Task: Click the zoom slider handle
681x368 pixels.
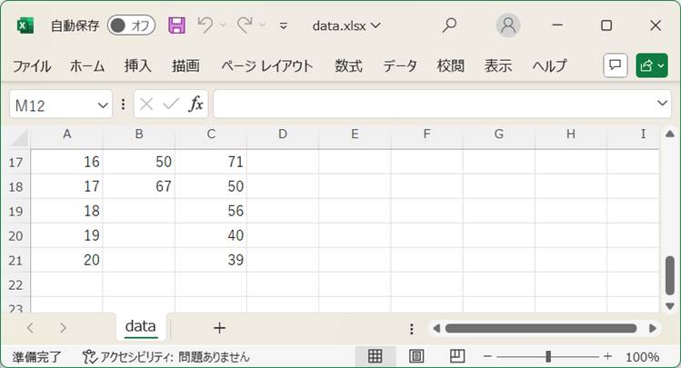Action: click(547, 356)
